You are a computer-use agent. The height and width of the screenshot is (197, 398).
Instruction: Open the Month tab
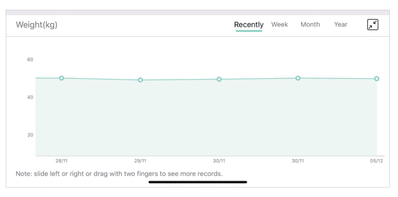310,25
